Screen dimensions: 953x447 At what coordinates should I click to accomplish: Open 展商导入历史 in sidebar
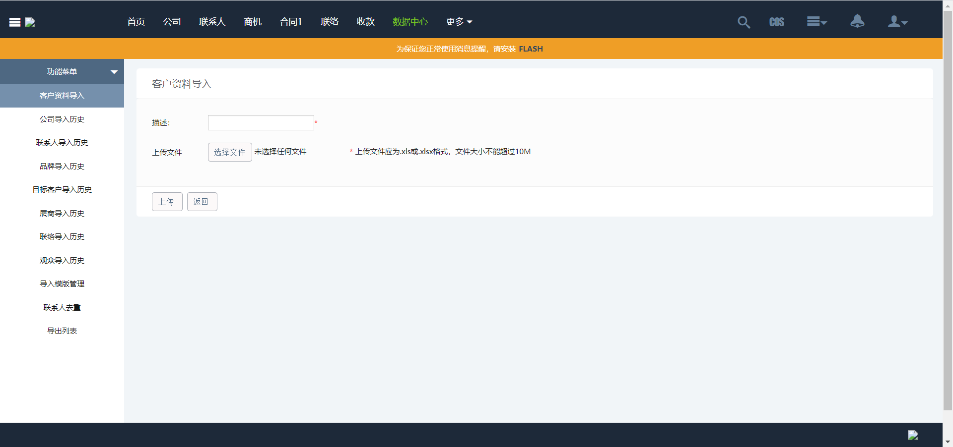[62, 213]
